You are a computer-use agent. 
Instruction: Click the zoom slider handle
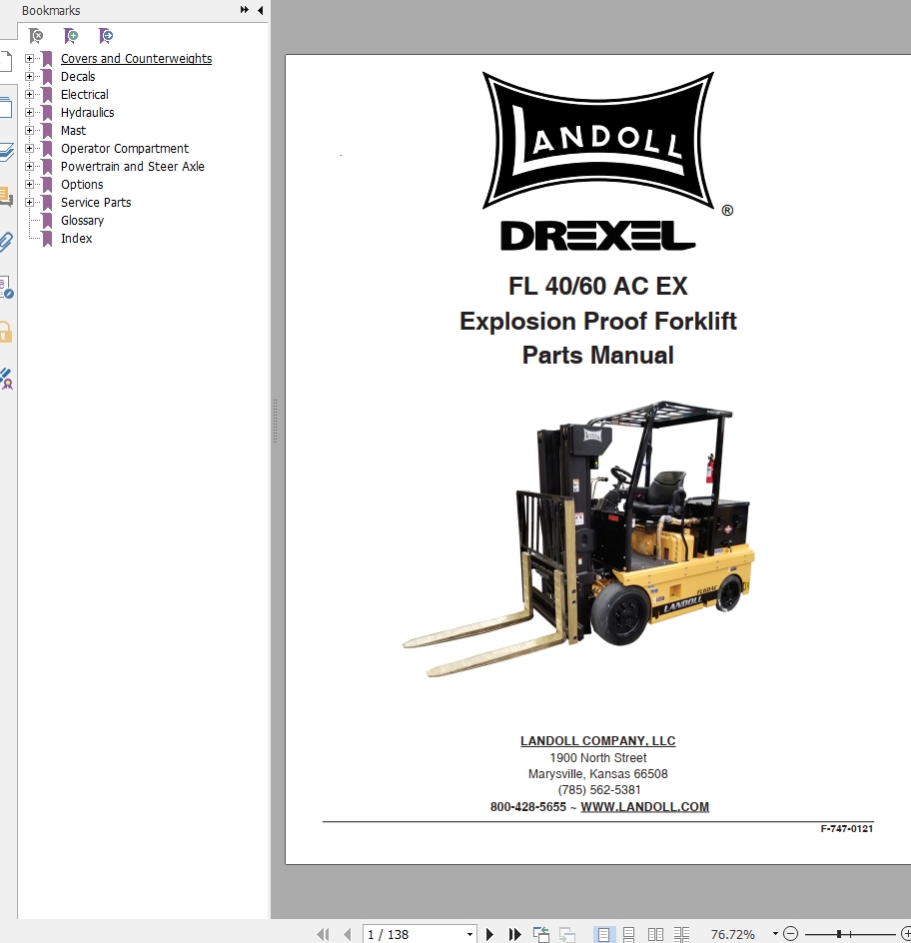pyautogui.click(x=839, y=934)
